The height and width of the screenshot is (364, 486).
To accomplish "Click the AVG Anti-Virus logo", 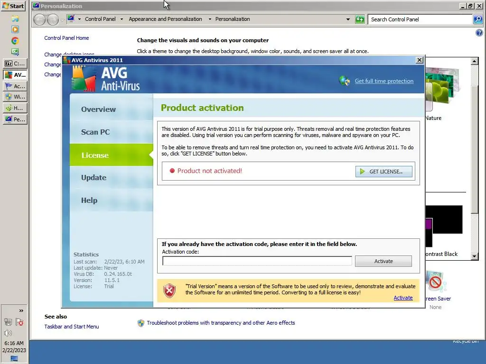I will [106, 79].
